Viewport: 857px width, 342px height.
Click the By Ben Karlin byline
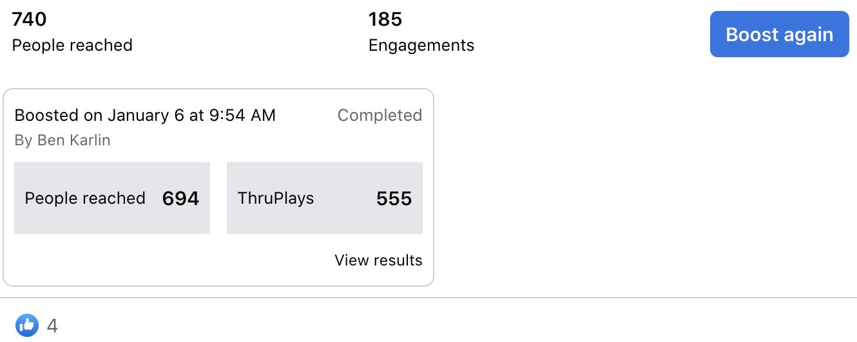[x=63, y=140]
